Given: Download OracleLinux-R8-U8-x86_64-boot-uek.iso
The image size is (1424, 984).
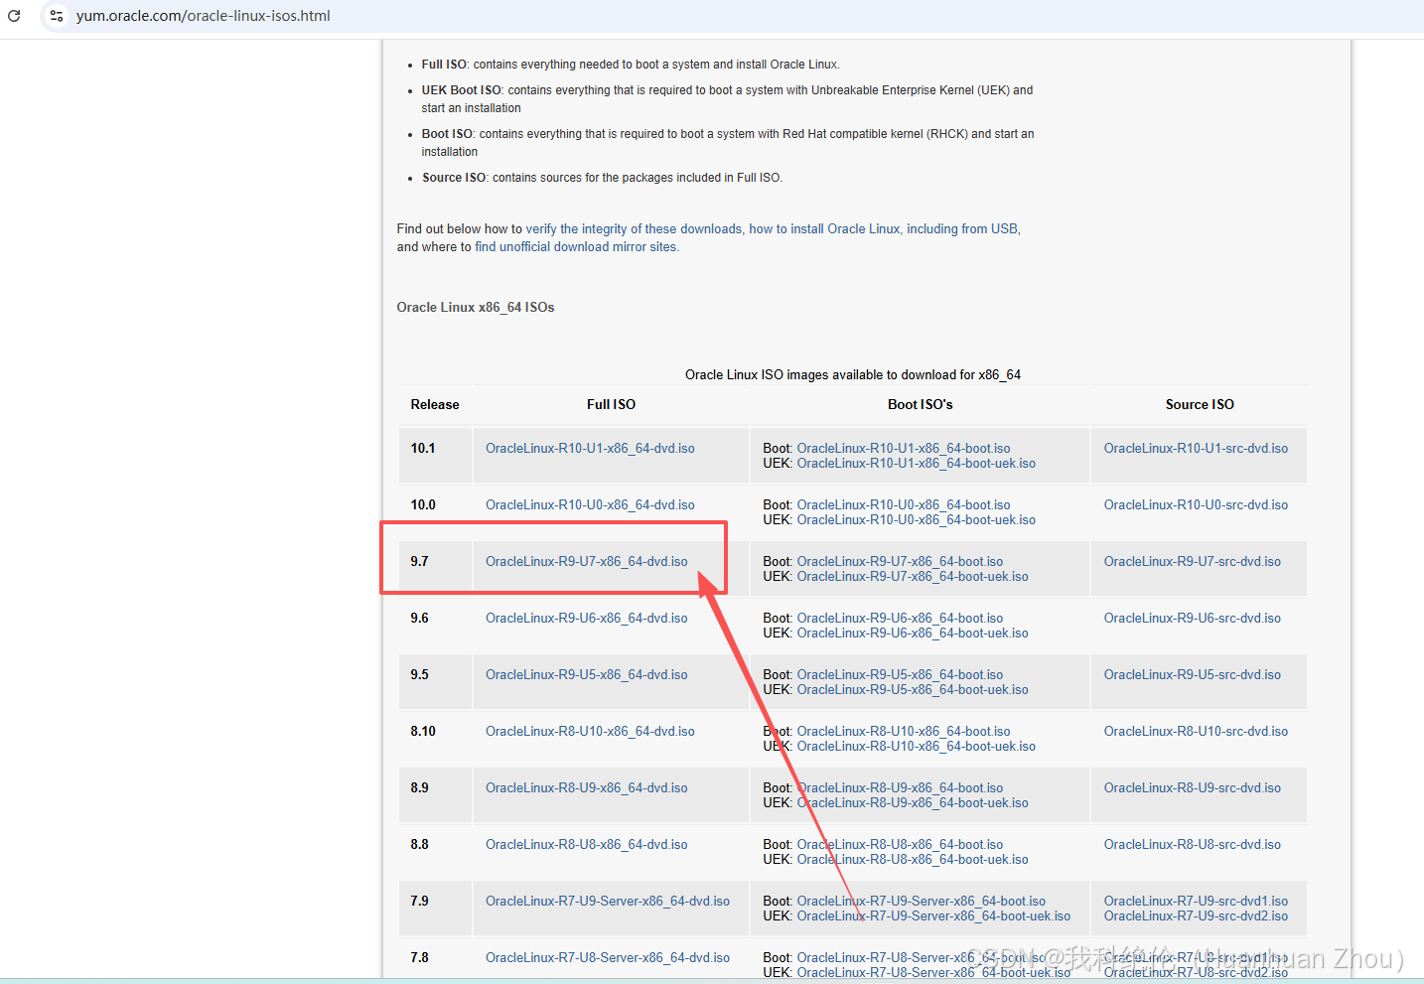Looking at the screenshot, I should coord(913,860).
